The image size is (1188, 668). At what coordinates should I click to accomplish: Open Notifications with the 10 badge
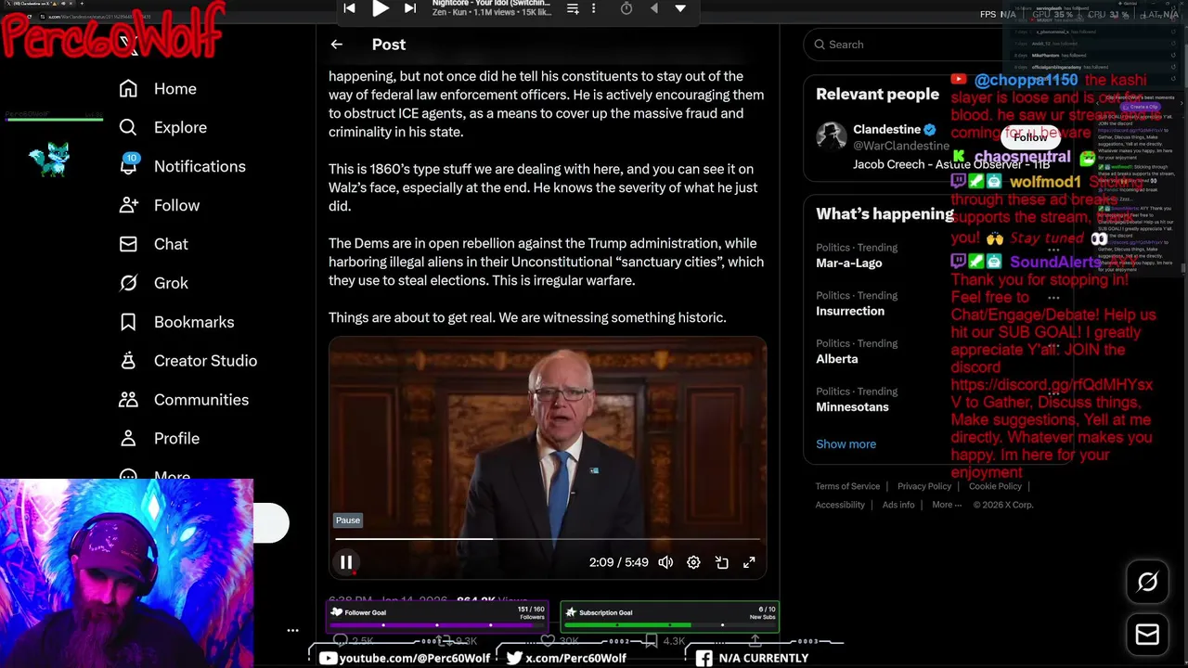182,166
